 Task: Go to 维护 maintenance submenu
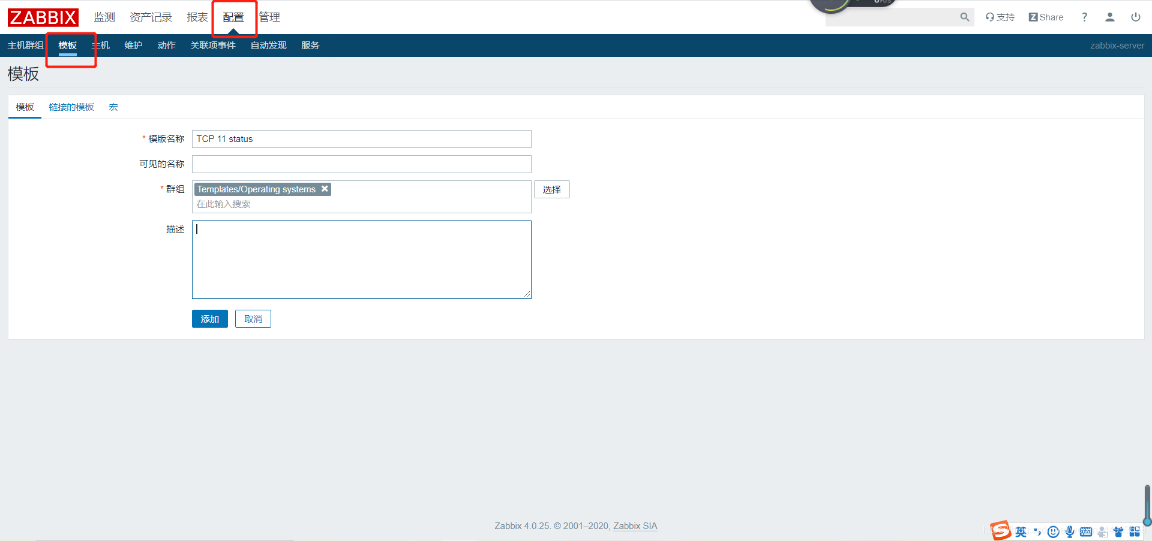click(x=133, y=46)
